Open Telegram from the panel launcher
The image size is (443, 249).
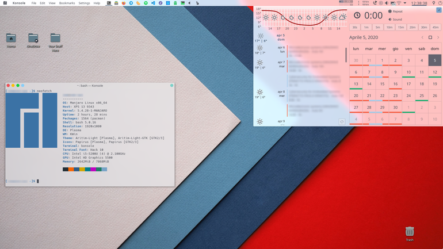tap(131, 3)
